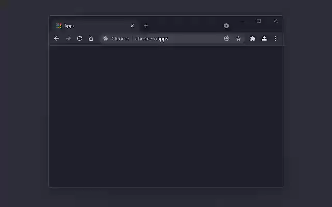
Task: Share this page using the share icon
Action: [x=227, y=38]
